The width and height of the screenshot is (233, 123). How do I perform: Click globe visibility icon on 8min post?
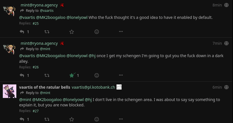226,5
